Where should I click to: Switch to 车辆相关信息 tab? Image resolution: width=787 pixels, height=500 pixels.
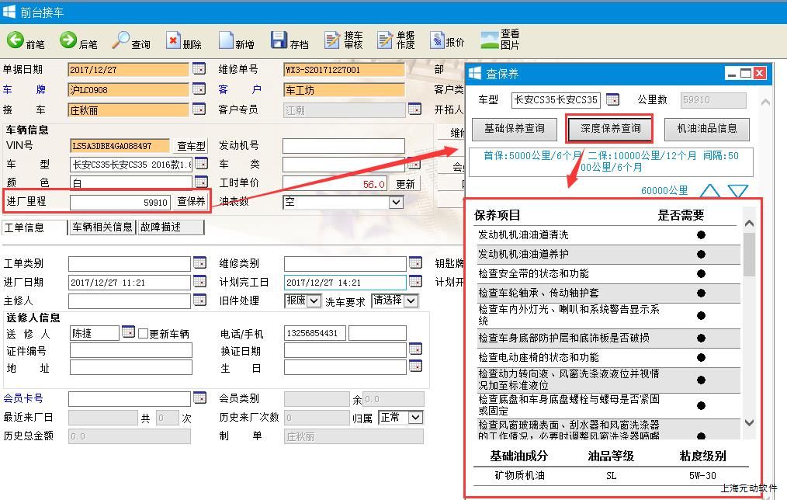click(x=102, y=227)
